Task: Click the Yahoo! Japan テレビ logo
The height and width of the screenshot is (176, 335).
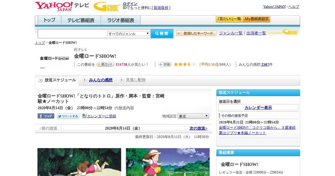Action: point(62,6)
